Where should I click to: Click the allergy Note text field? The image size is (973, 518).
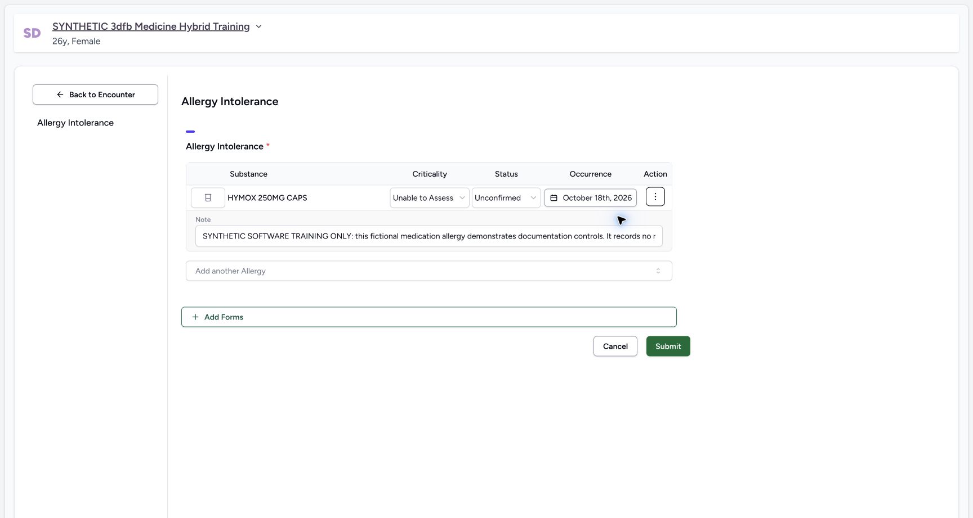coord(429,236)
